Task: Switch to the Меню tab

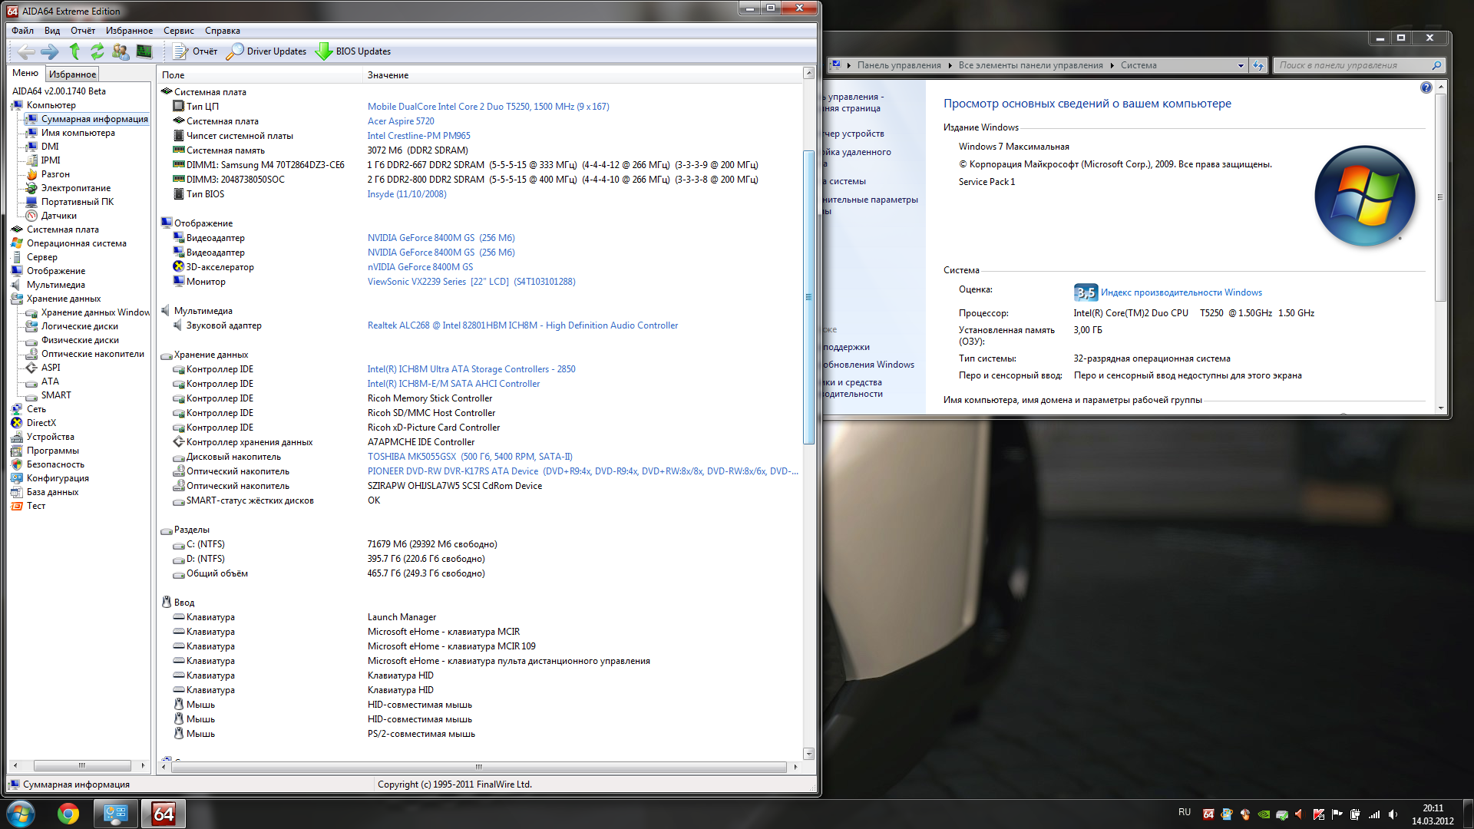Action: [25, 73]
